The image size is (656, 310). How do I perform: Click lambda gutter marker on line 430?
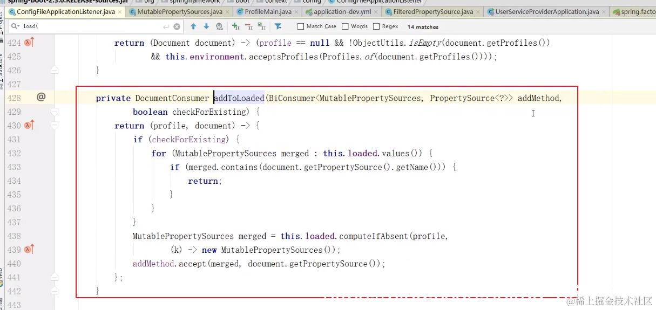29,126
